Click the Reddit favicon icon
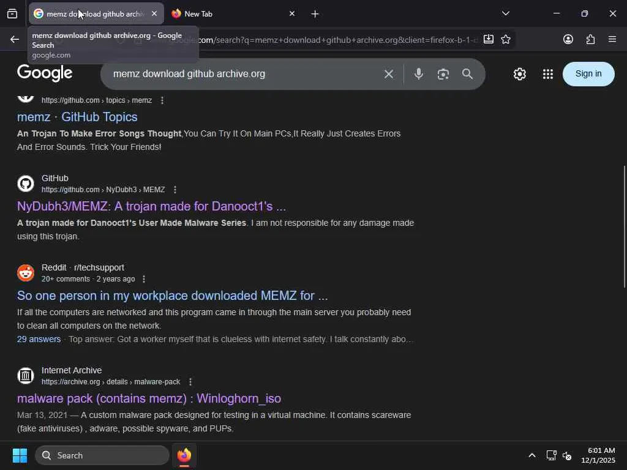The width and height of the screenshot is (627, 470). click(26, 273)
